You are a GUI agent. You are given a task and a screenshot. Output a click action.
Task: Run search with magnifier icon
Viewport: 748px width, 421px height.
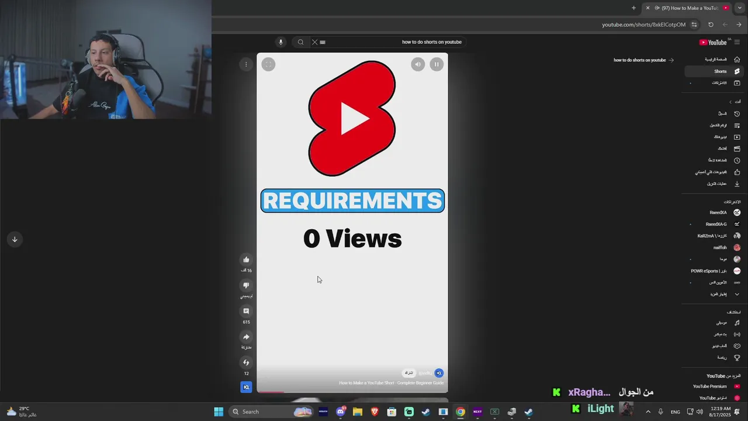coord(300,42)
